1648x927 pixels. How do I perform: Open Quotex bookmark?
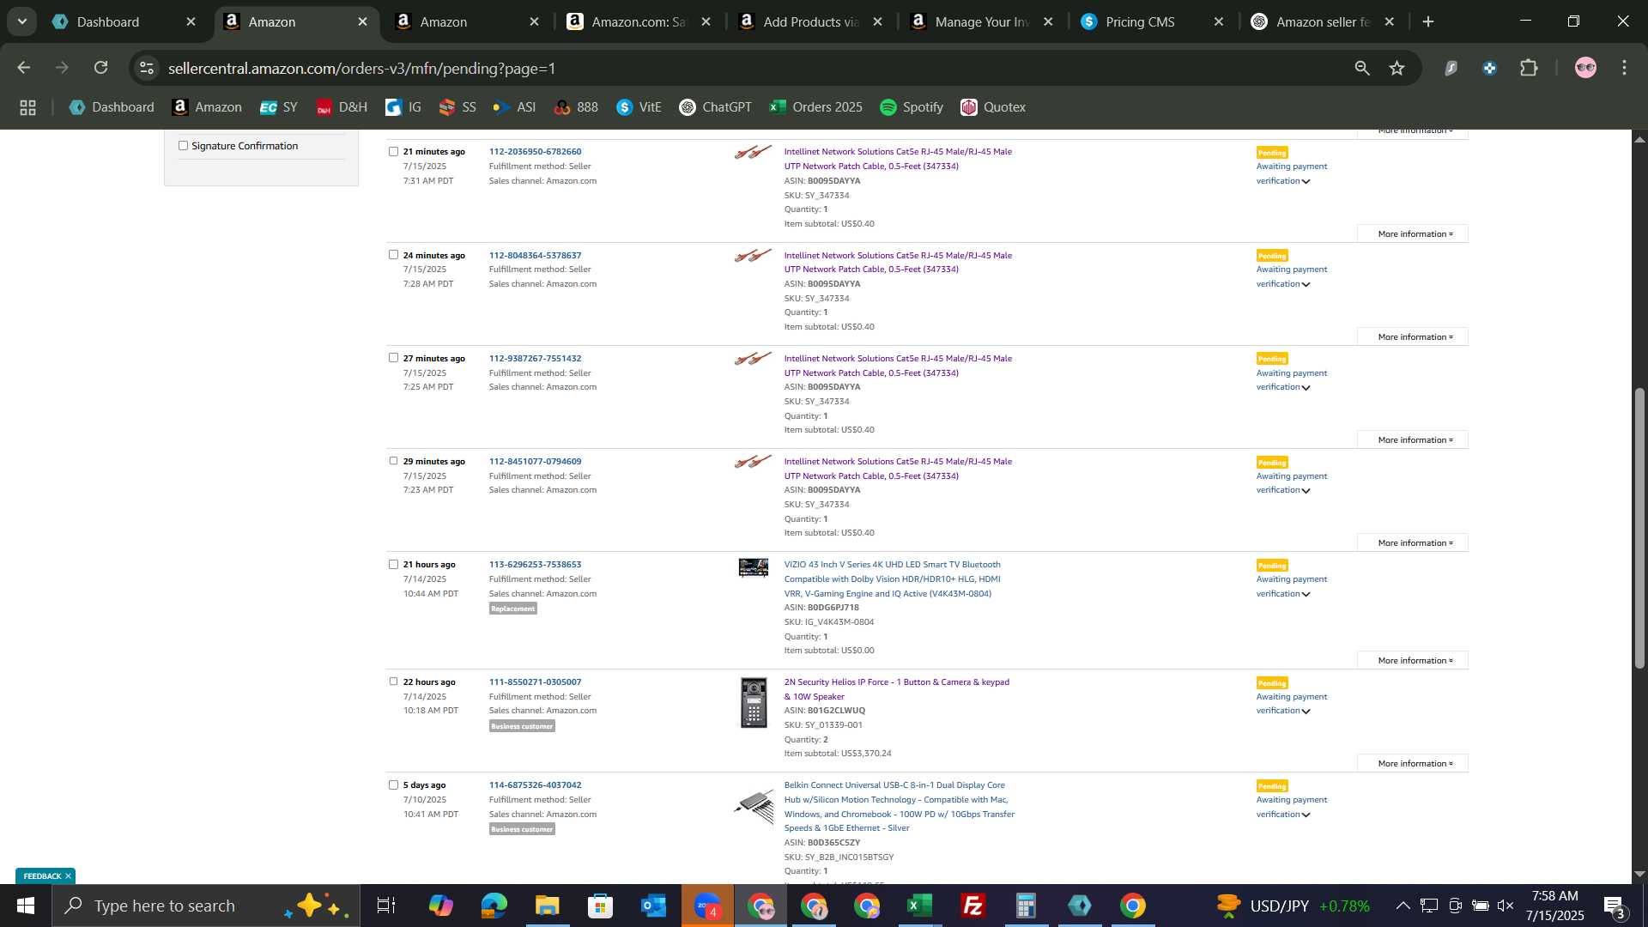click(993, 107)
